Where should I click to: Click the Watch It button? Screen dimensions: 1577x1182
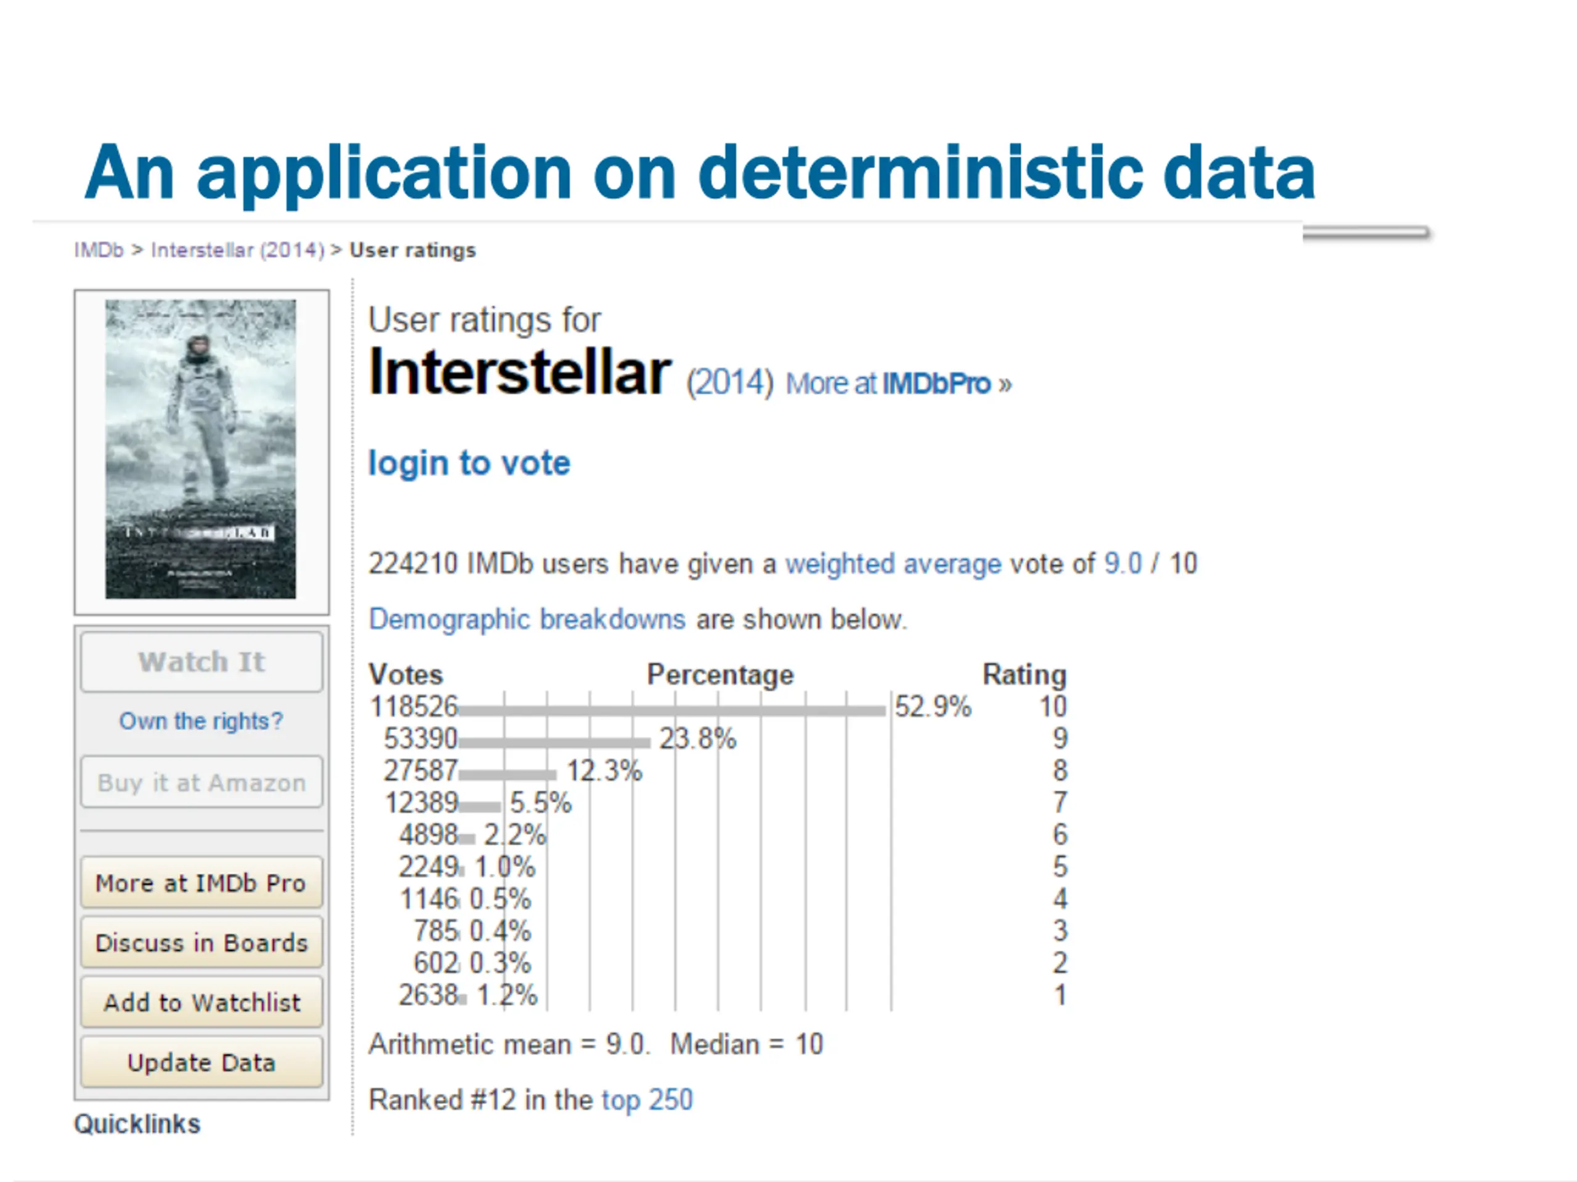[x=202, y=662]
